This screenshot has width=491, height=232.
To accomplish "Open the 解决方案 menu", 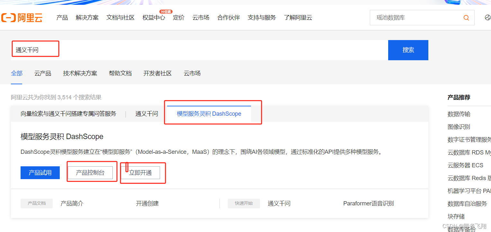I will tap(87, 18).
